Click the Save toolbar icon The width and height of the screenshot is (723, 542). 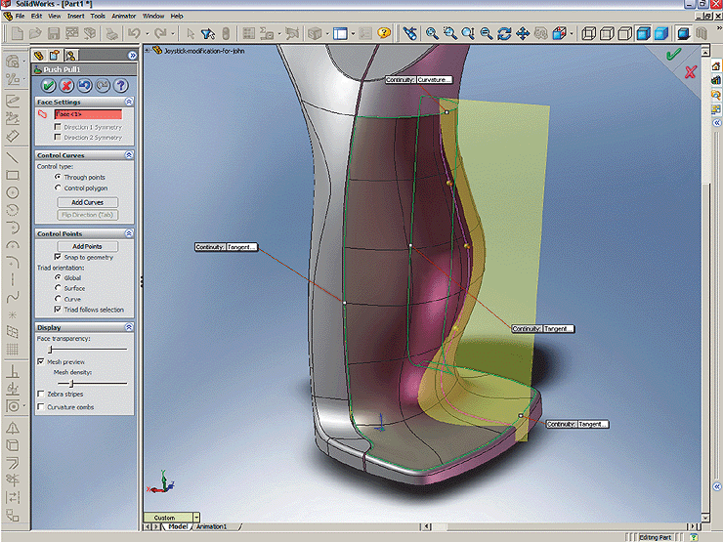[x=54, y=33]
